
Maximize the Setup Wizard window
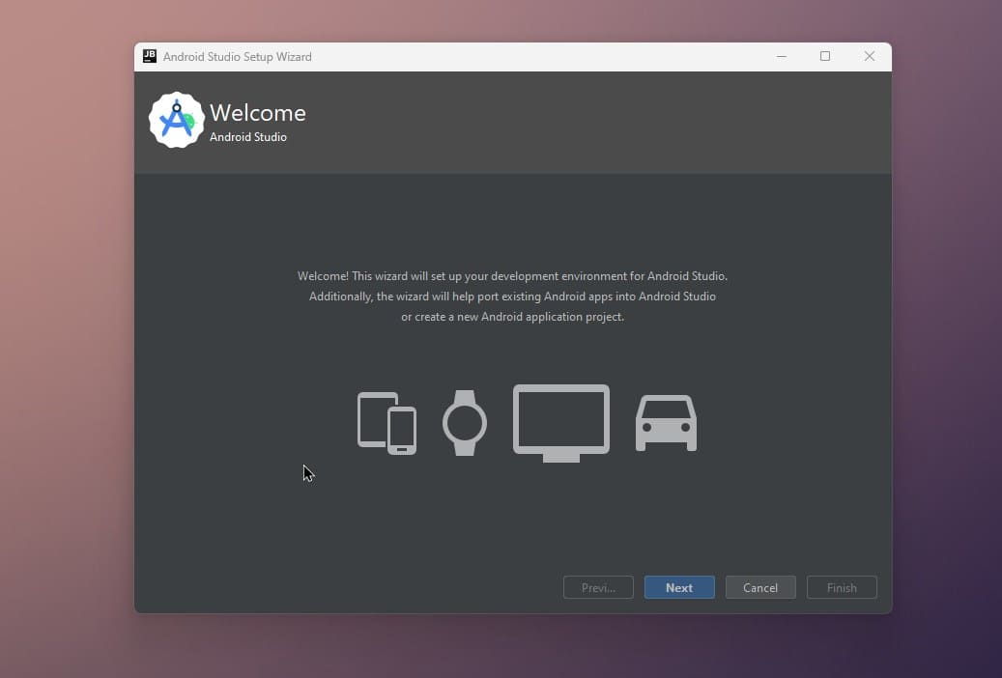click(x=825, y=56)
